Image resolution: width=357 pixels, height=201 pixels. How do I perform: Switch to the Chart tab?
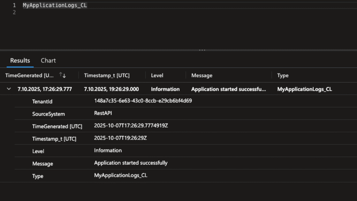coord(48,60)
